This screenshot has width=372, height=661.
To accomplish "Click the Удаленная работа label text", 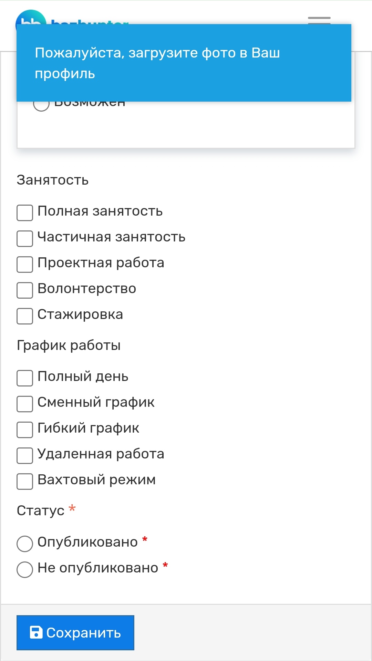I will pos(101,454).
